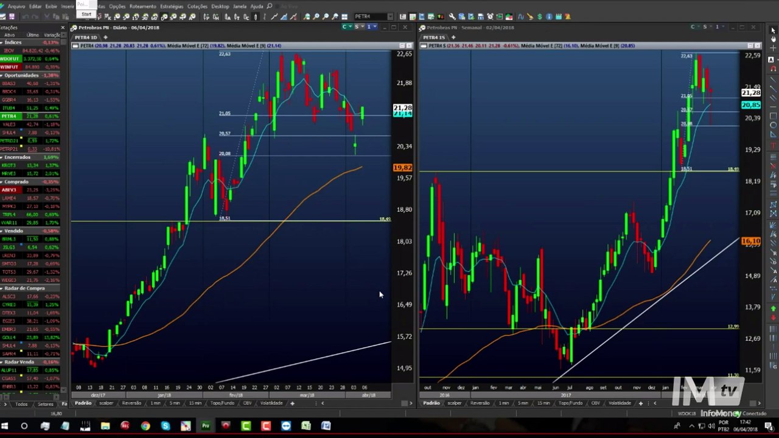Collapse the Radar de Compra group

[x=2, y=288]
